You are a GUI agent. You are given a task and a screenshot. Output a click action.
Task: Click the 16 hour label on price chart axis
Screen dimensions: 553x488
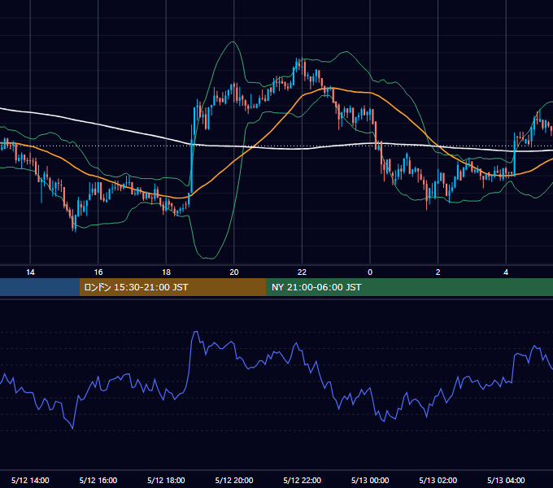coord(98,272)
